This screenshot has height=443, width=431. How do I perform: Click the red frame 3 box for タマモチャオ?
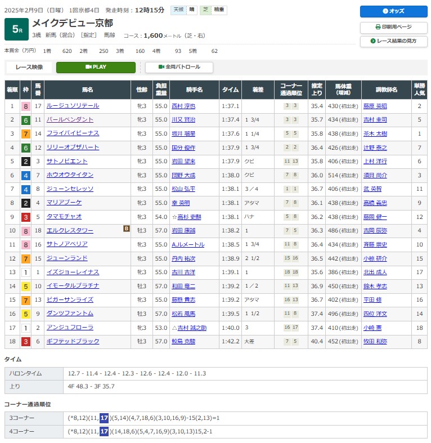click(x=26, y=217)
